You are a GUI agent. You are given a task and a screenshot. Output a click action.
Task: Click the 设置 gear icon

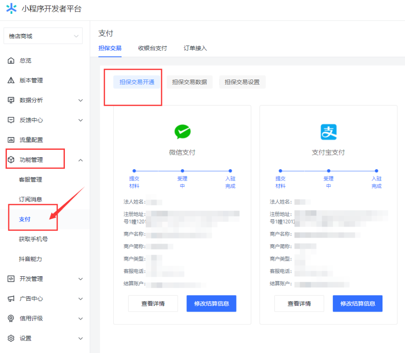click(11, 338)
